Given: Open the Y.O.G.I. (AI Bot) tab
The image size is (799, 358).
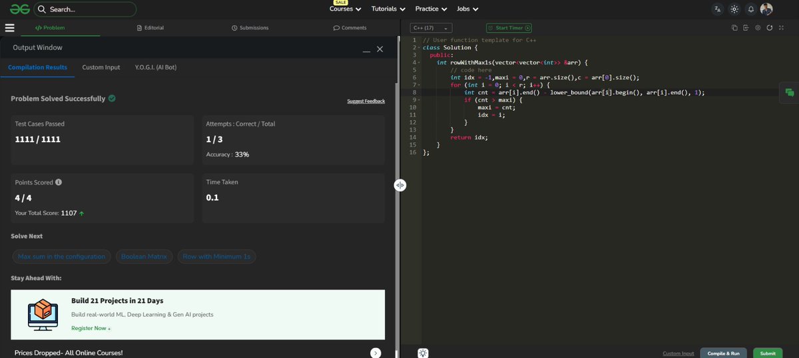Looking at the screenshot, I should [x=156, y=68].
